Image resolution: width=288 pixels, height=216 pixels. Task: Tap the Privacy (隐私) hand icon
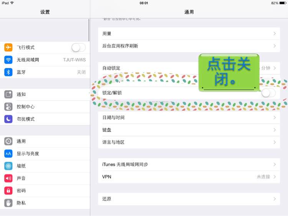(x=8, y=203)
